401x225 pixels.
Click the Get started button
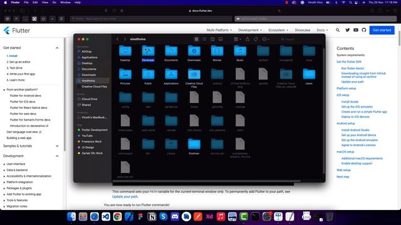[382, 30]
